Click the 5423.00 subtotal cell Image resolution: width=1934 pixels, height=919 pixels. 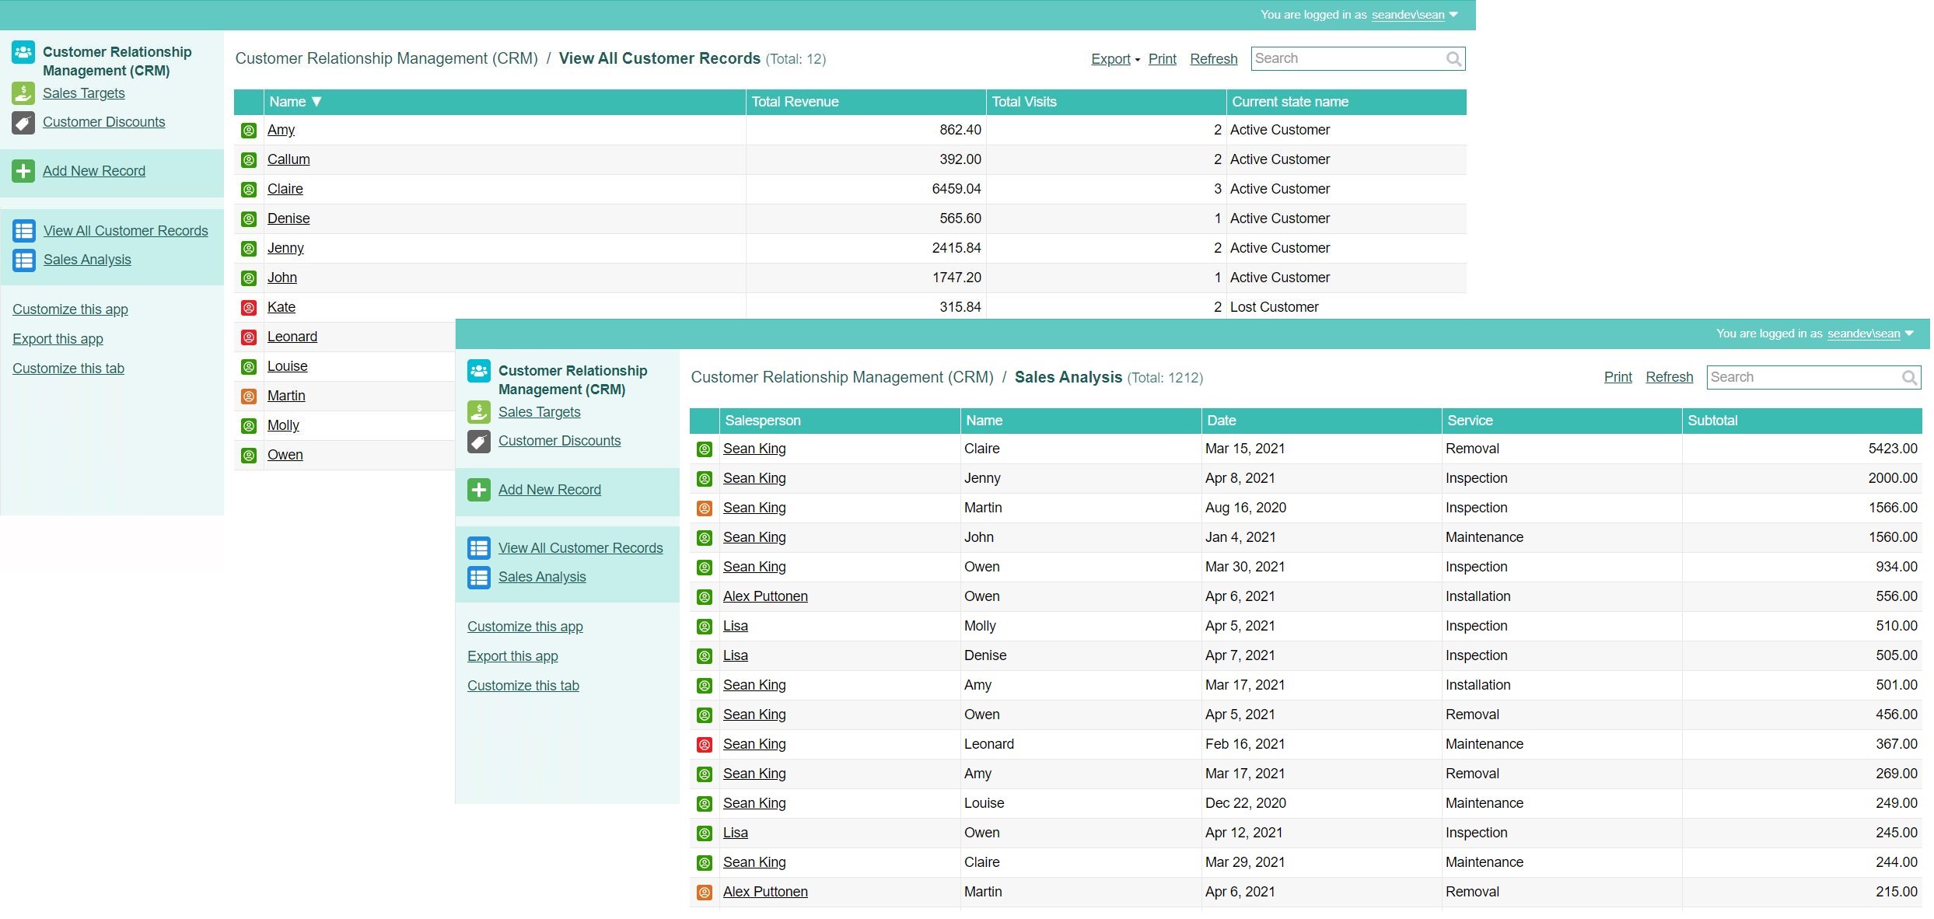point(1802,449)
